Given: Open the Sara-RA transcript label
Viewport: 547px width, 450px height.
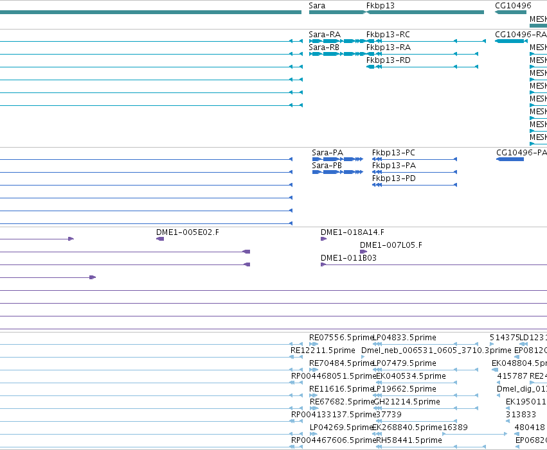Looking at the screenshot, I should click(x=325, y=35).
